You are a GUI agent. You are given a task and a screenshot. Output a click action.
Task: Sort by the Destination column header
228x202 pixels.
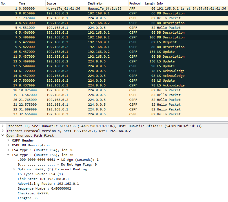108,3
